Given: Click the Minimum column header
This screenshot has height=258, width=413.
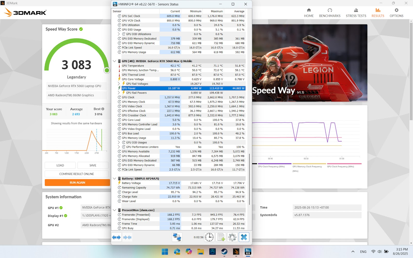Looking at the screenshot, I should coord(192,11).
